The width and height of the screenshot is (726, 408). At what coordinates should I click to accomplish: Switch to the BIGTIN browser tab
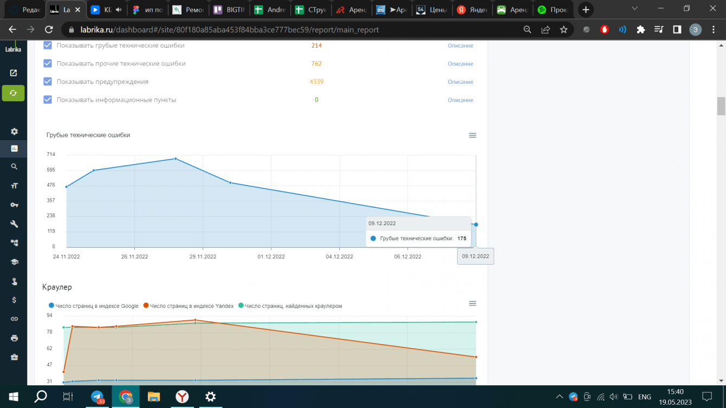229,10
